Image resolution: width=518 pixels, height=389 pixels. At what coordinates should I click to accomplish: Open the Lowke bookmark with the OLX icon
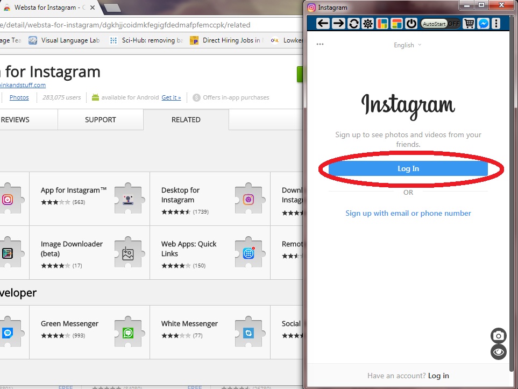286,40
